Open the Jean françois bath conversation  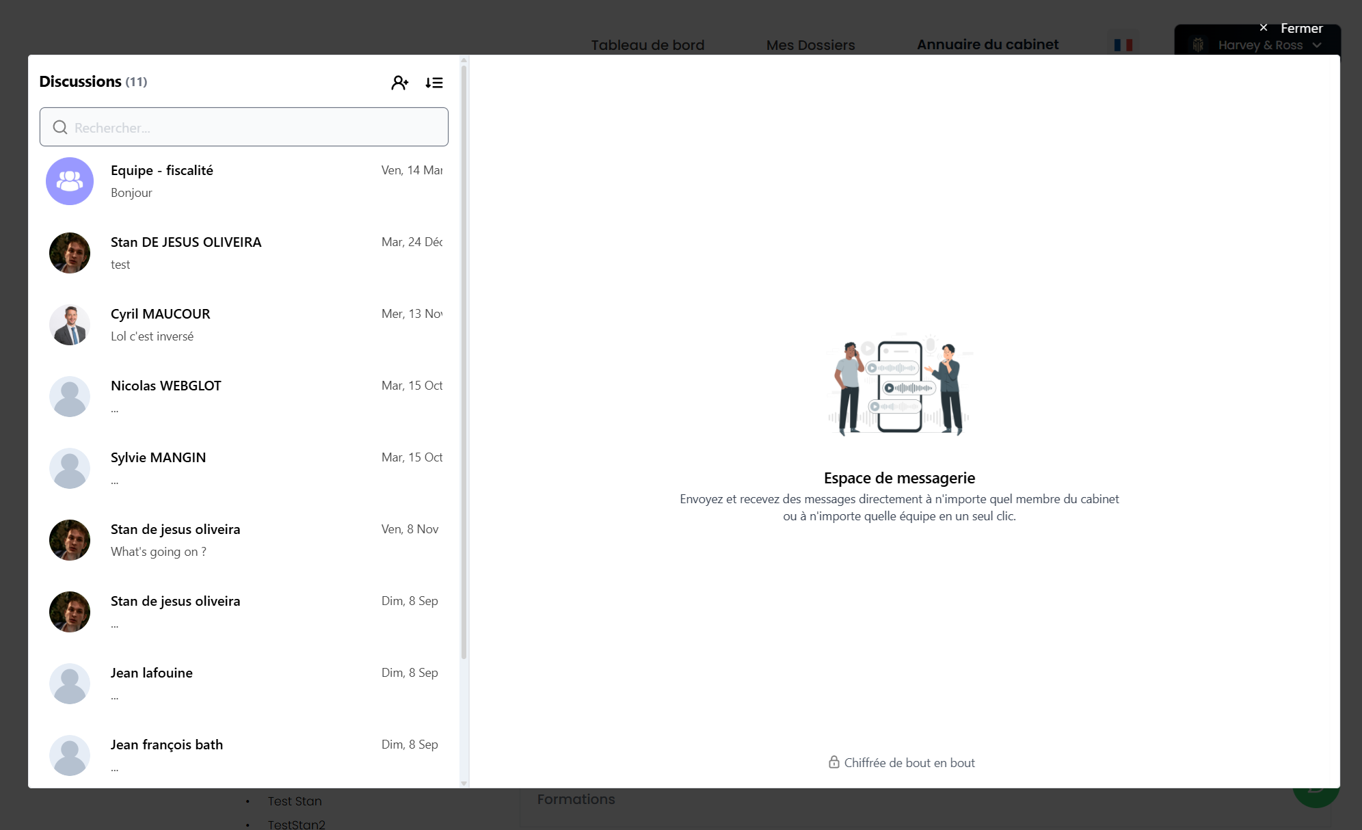point(244,755)
